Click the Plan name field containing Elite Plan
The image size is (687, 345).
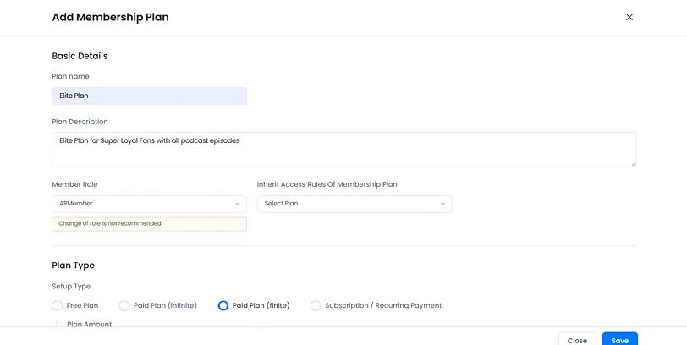(149, 96)
